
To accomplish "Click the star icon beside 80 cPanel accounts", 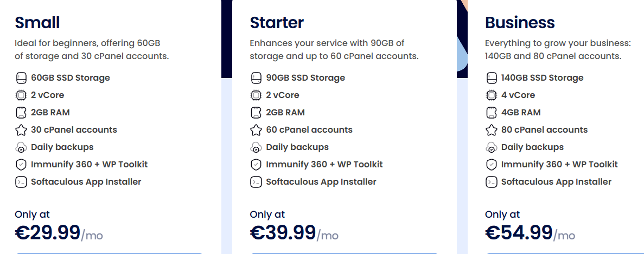I will [x=491, y=130].
